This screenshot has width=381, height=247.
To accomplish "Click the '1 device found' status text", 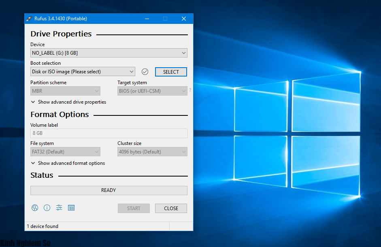I will click(x=43, y=226).
